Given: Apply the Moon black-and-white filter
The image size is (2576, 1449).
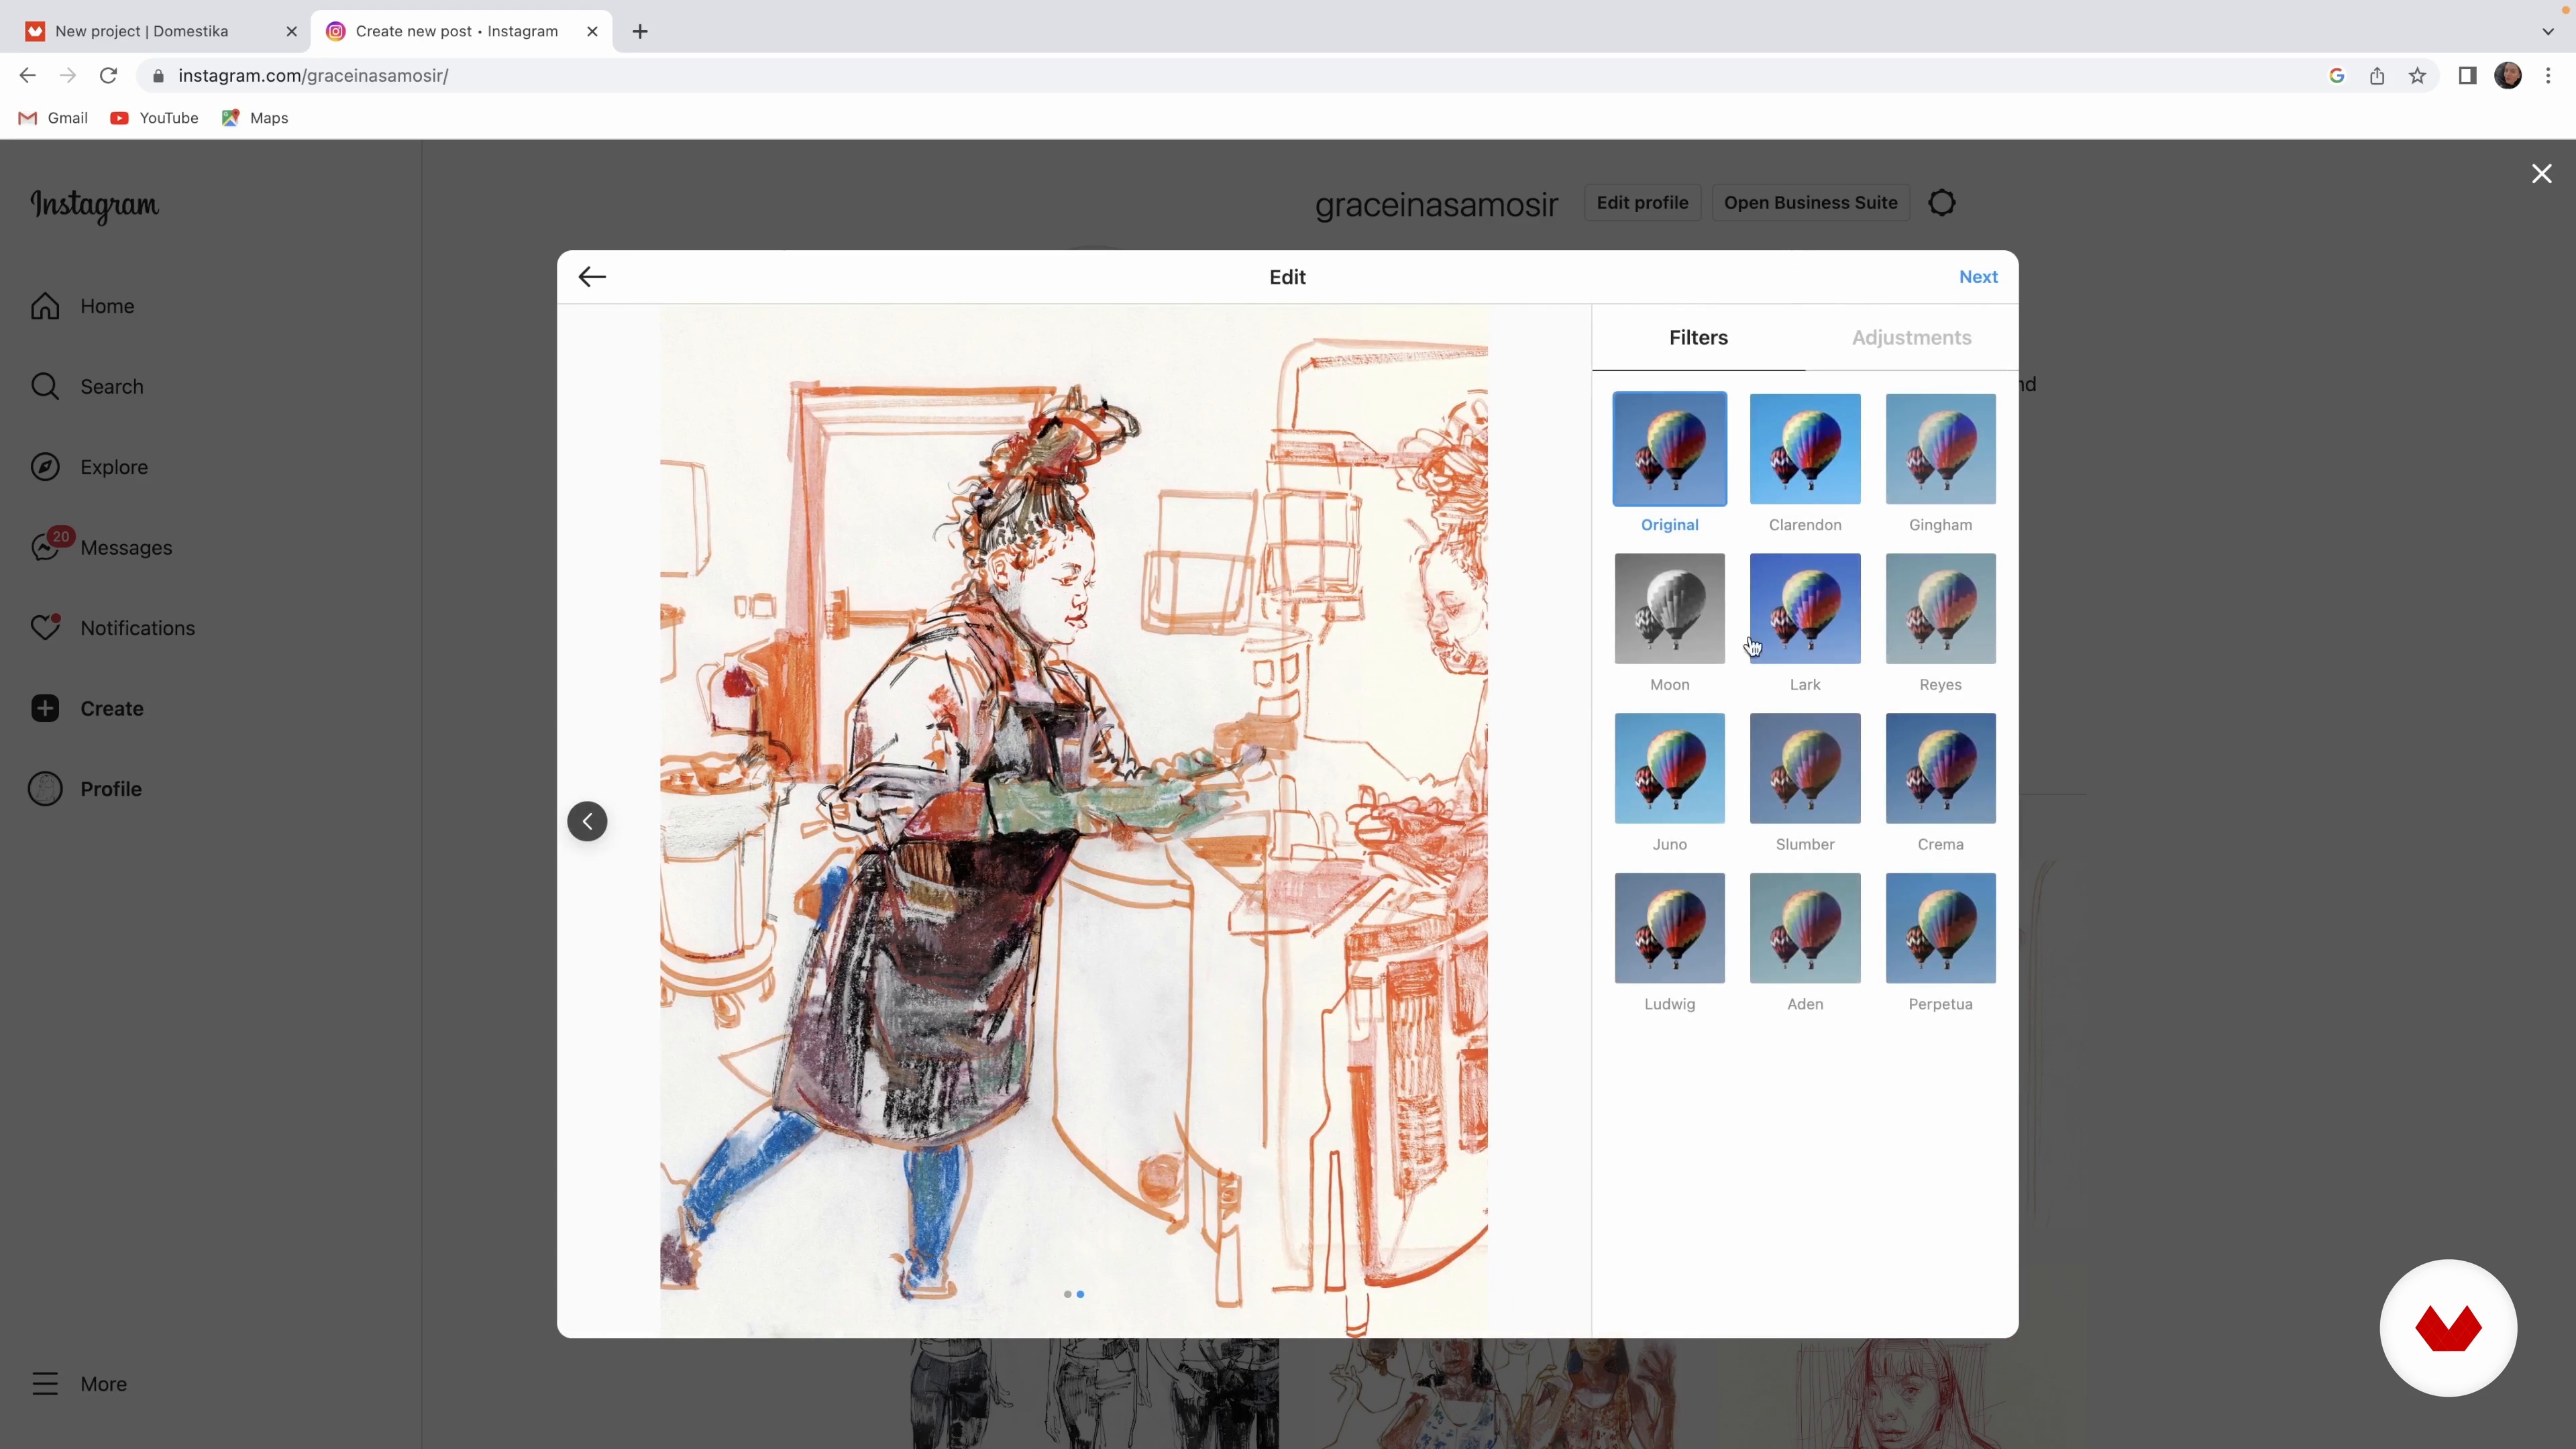Looking at the screenshot, I should pyautogui.click(x=1669, y=609).
